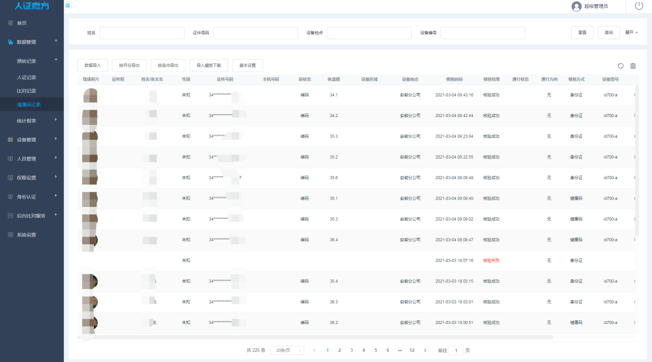Image resolution: width=652 pixels, height=362 pixels.
Task: Click the 人员管理 sidebar icon
Action: pos(10,159)
